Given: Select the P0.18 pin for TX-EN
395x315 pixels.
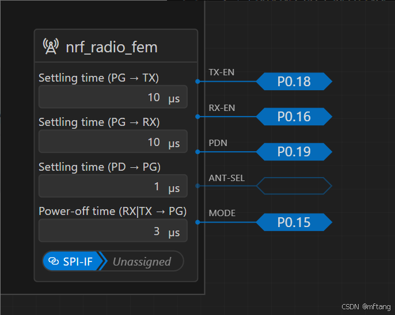Looking at the screenshot, I should 294,82.
